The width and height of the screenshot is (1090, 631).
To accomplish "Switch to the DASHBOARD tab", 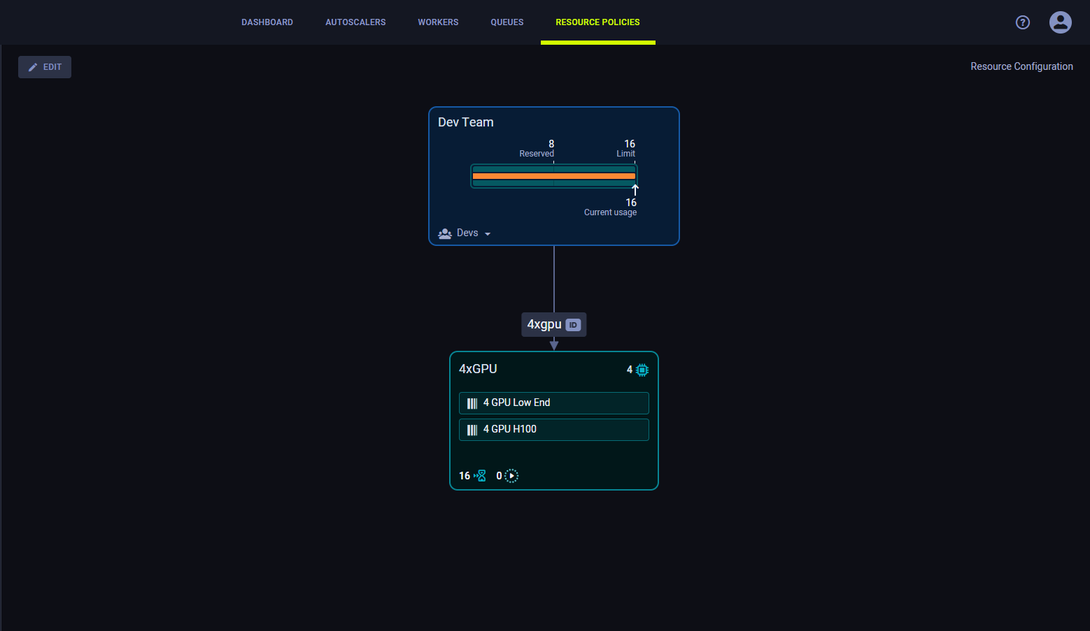I will 267,22.
